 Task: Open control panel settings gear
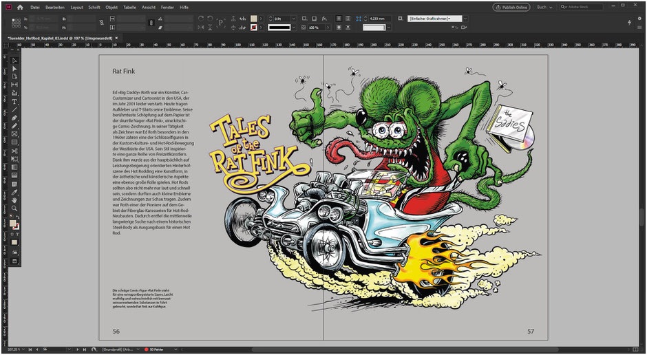pos(639,19)
